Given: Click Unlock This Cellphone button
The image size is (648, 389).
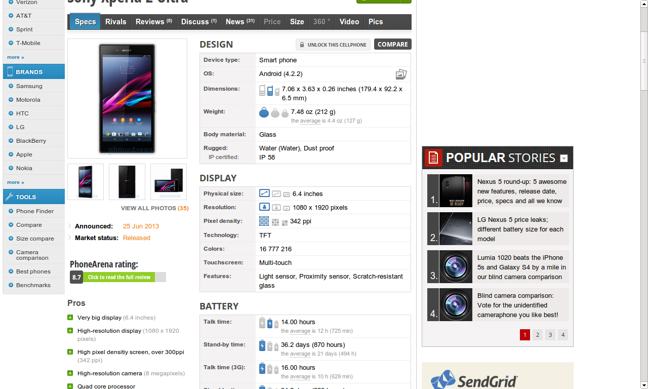Looking at the screenshot, I should pos(333,45).
